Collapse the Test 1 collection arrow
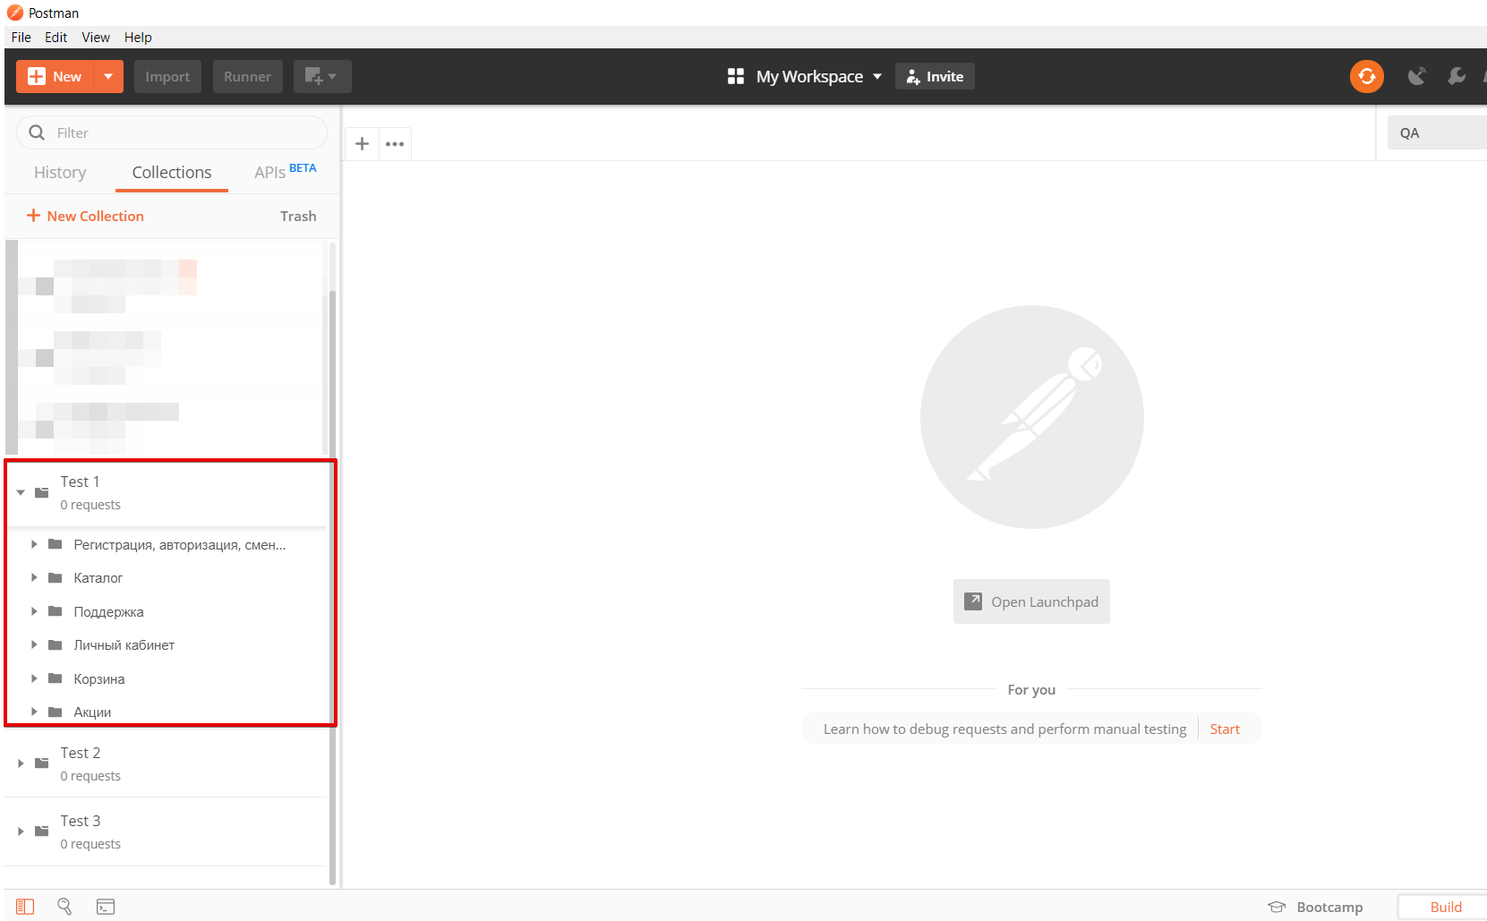Image resolution: width=1487 pixels, height=921 pixels. [x=21, y=492]
